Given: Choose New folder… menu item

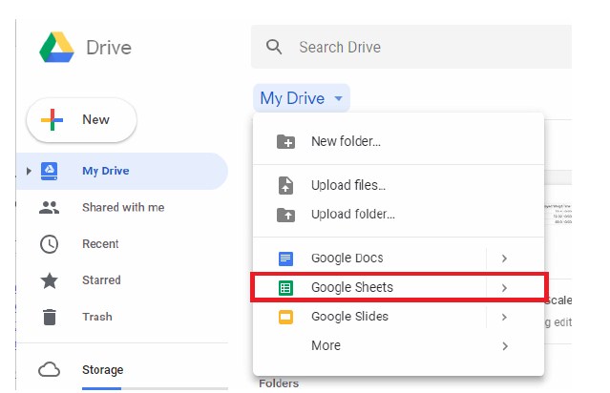Looking at the screenshot, I should tap(398, 141).
